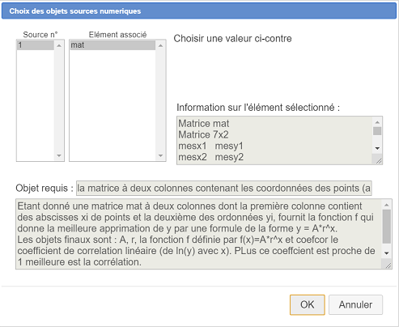The height and width of the screenshot is (327, 399).
Task: Click the Matrice mat information text area
Action: (274, 140)
